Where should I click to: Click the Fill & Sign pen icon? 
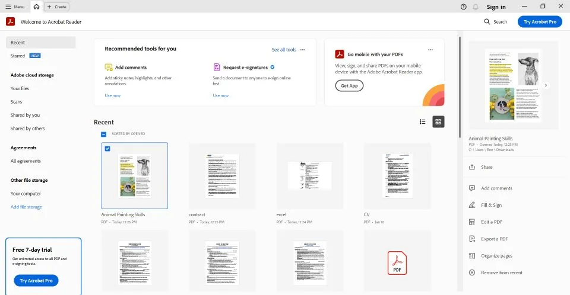472,205
